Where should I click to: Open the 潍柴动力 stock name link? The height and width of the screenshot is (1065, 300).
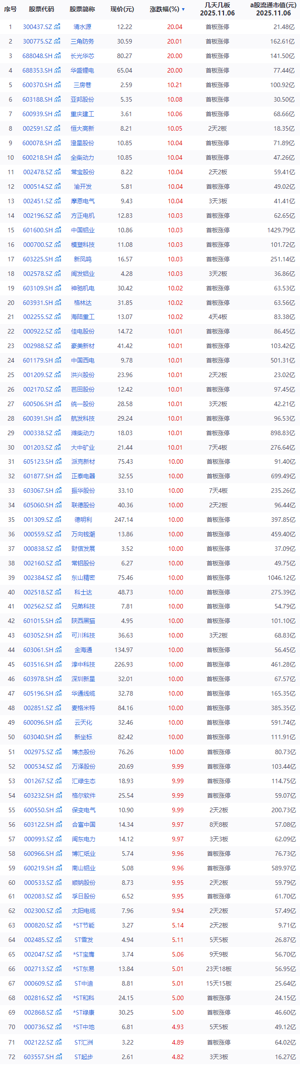[x=83, y=433]
